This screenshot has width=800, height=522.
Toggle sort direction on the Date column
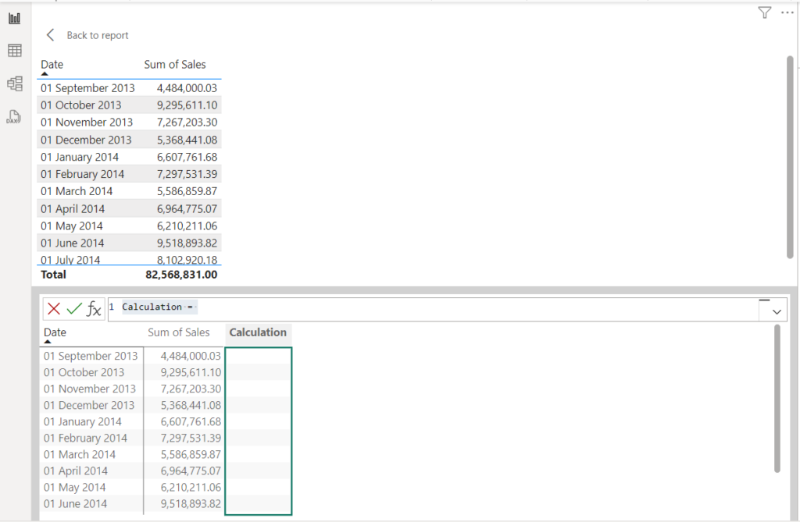tap(52, 64)
